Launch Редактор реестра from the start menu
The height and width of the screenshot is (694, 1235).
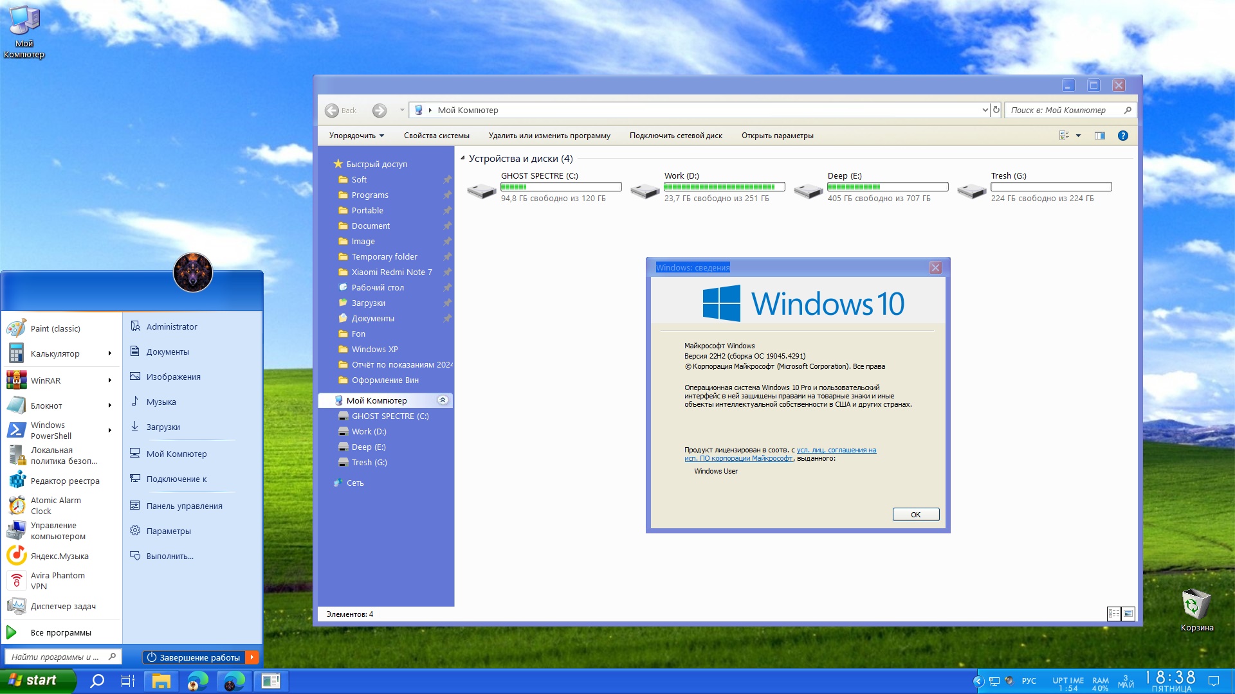(61, 481)
